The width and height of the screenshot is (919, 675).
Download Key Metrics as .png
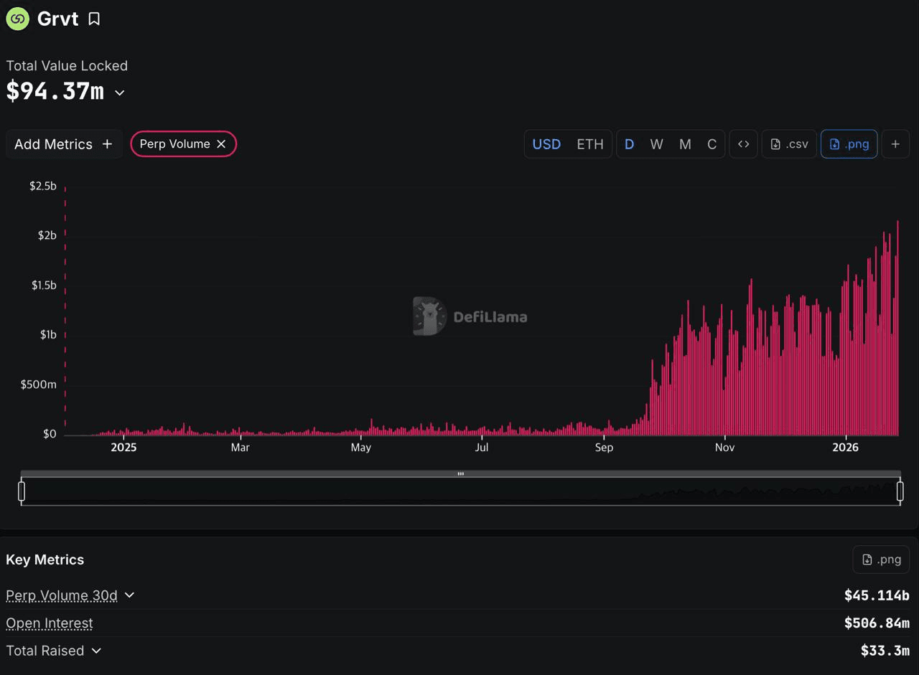tap(881, 560)
